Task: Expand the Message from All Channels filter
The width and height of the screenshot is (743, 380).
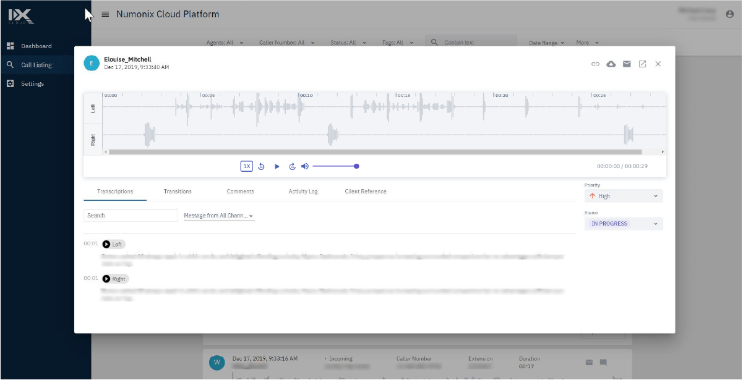Action: click(x=217, y=215)
